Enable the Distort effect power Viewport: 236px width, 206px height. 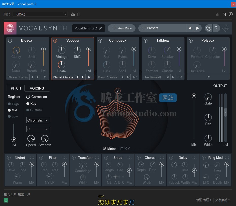click(9, 158)
